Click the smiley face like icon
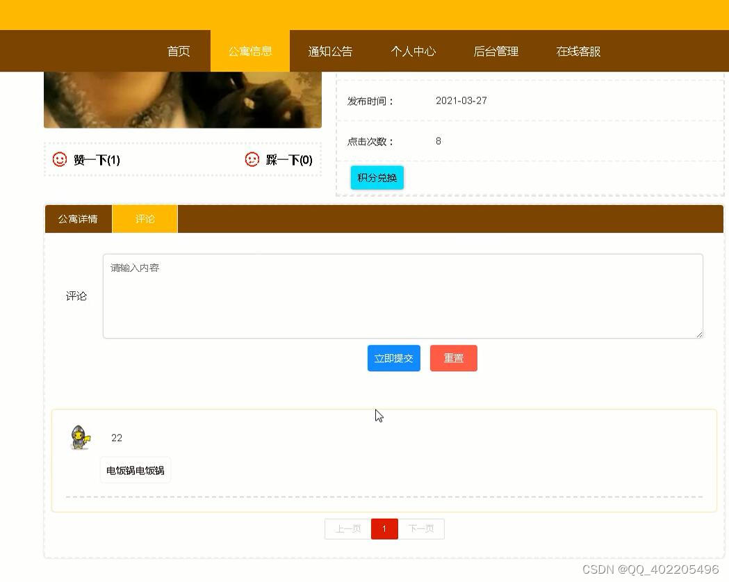 [x=58, y=159]
